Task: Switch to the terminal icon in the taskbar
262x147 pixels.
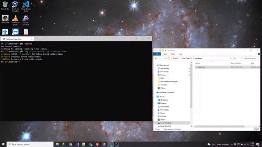Action: [x=111, y=144]
